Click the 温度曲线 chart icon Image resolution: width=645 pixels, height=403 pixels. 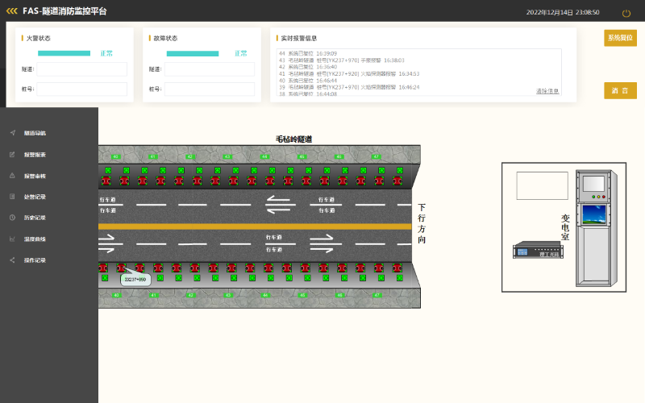[12, 239]
